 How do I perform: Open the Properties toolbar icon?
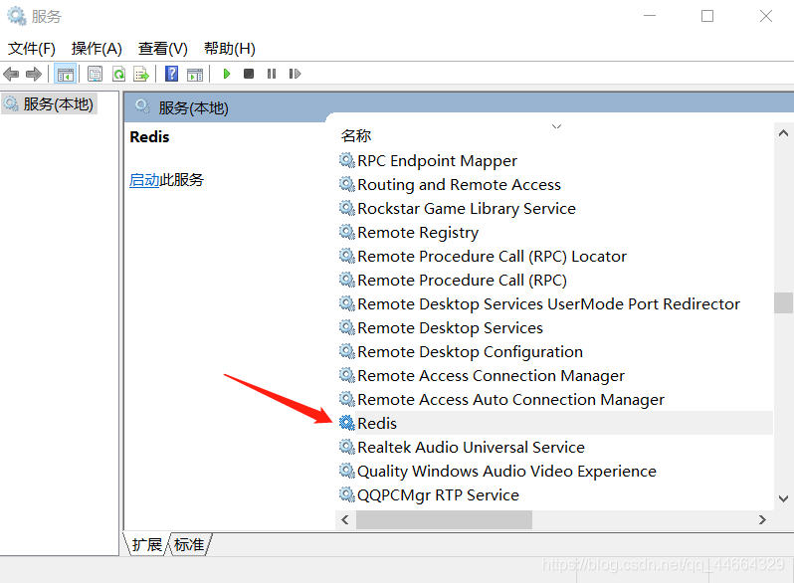pos(95,74)
